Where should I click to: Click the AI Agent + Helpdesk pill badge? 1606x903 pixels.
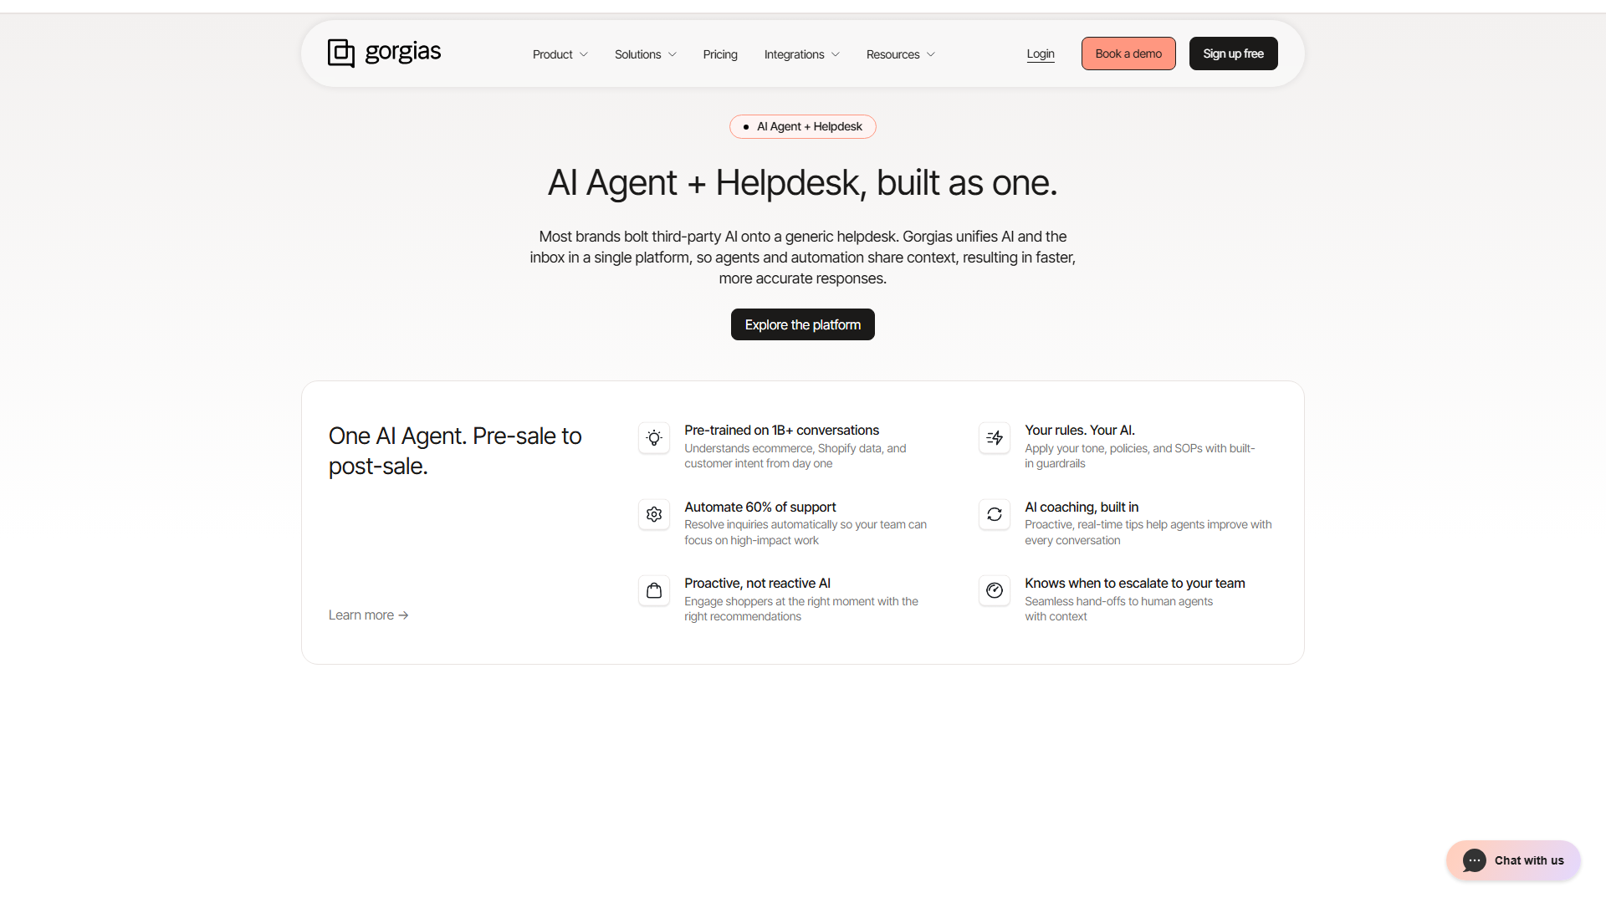pyautogui.click(x=803, y=126)
